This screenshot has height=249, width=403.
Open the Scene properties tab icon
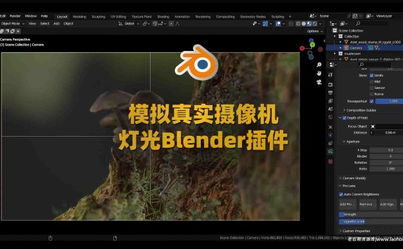pos(330,109)
